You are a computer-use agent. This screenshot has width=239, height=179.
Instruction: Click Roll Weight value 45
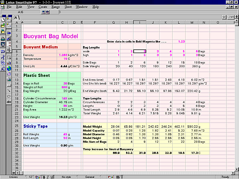point(65,134)
